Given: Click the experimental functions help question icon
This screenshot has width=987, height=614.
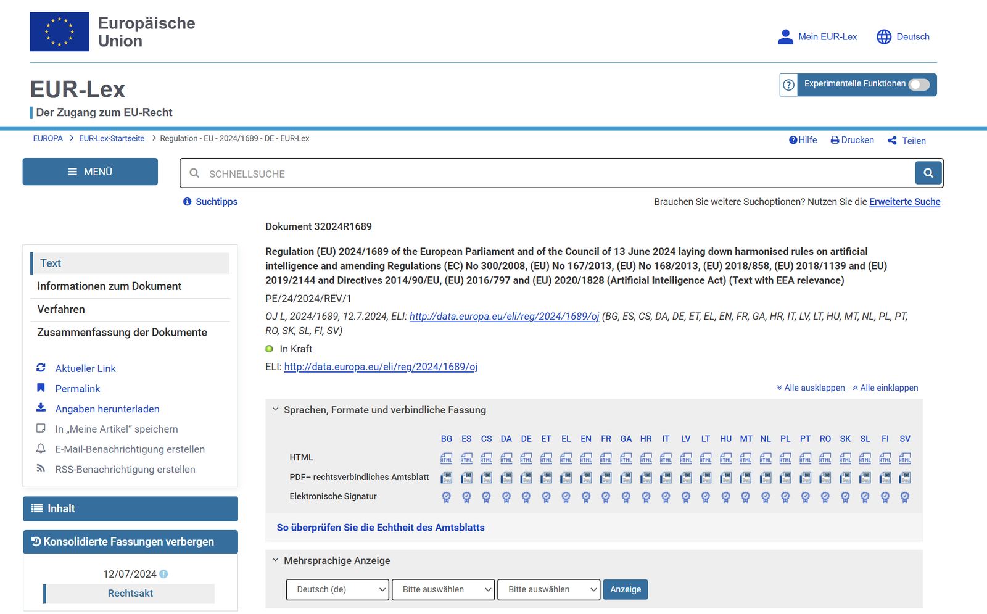Looking at the screenshot, I should [x=788, y=85].
